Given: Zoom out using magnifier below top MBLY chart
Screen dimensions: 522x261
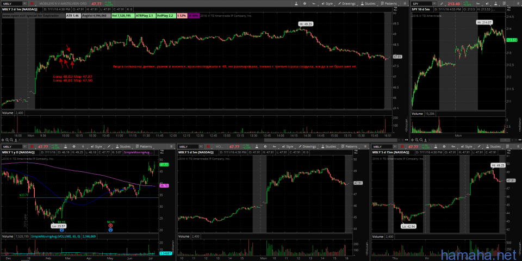Looking at the screenshot, I should pos(11,140).
